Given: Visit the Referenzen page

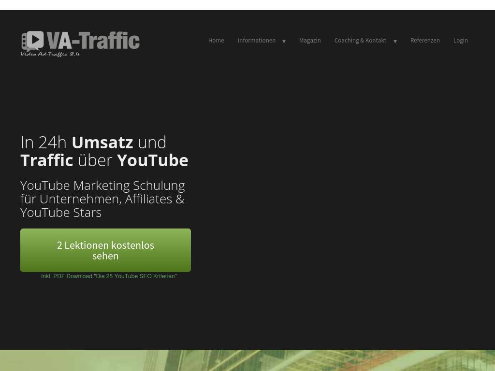Looking at the screenshot, I should click(x=425, y=41).
